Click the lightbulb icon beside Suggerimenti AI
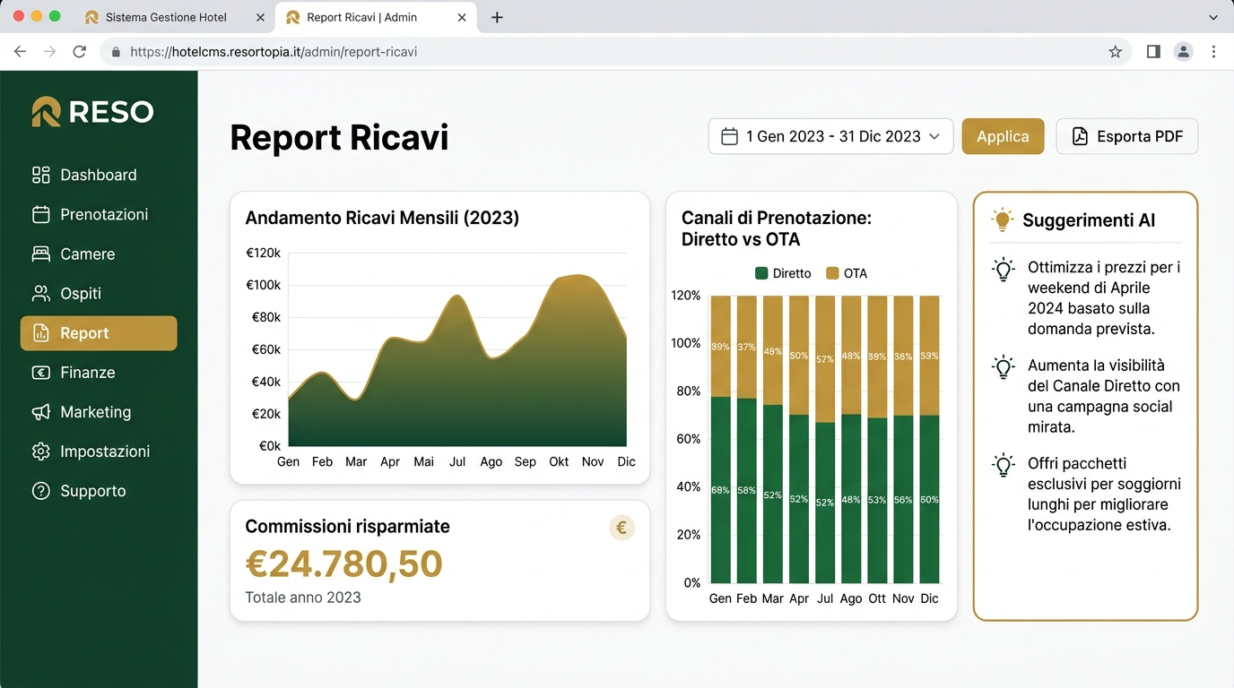The image size is (1234, 688). [x=1002, y=219]
